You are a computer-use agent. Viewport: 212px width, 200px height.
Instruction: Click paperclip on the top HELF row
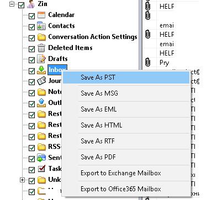pyautogui.click(x=147, y=6)
